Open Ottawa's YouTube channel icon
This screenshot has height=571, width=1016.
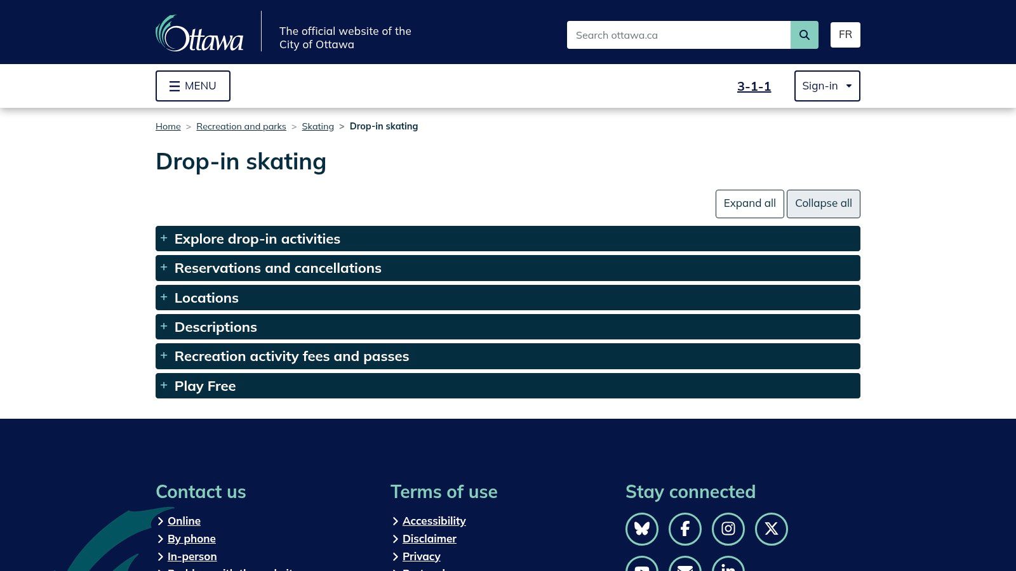point(642,568)
